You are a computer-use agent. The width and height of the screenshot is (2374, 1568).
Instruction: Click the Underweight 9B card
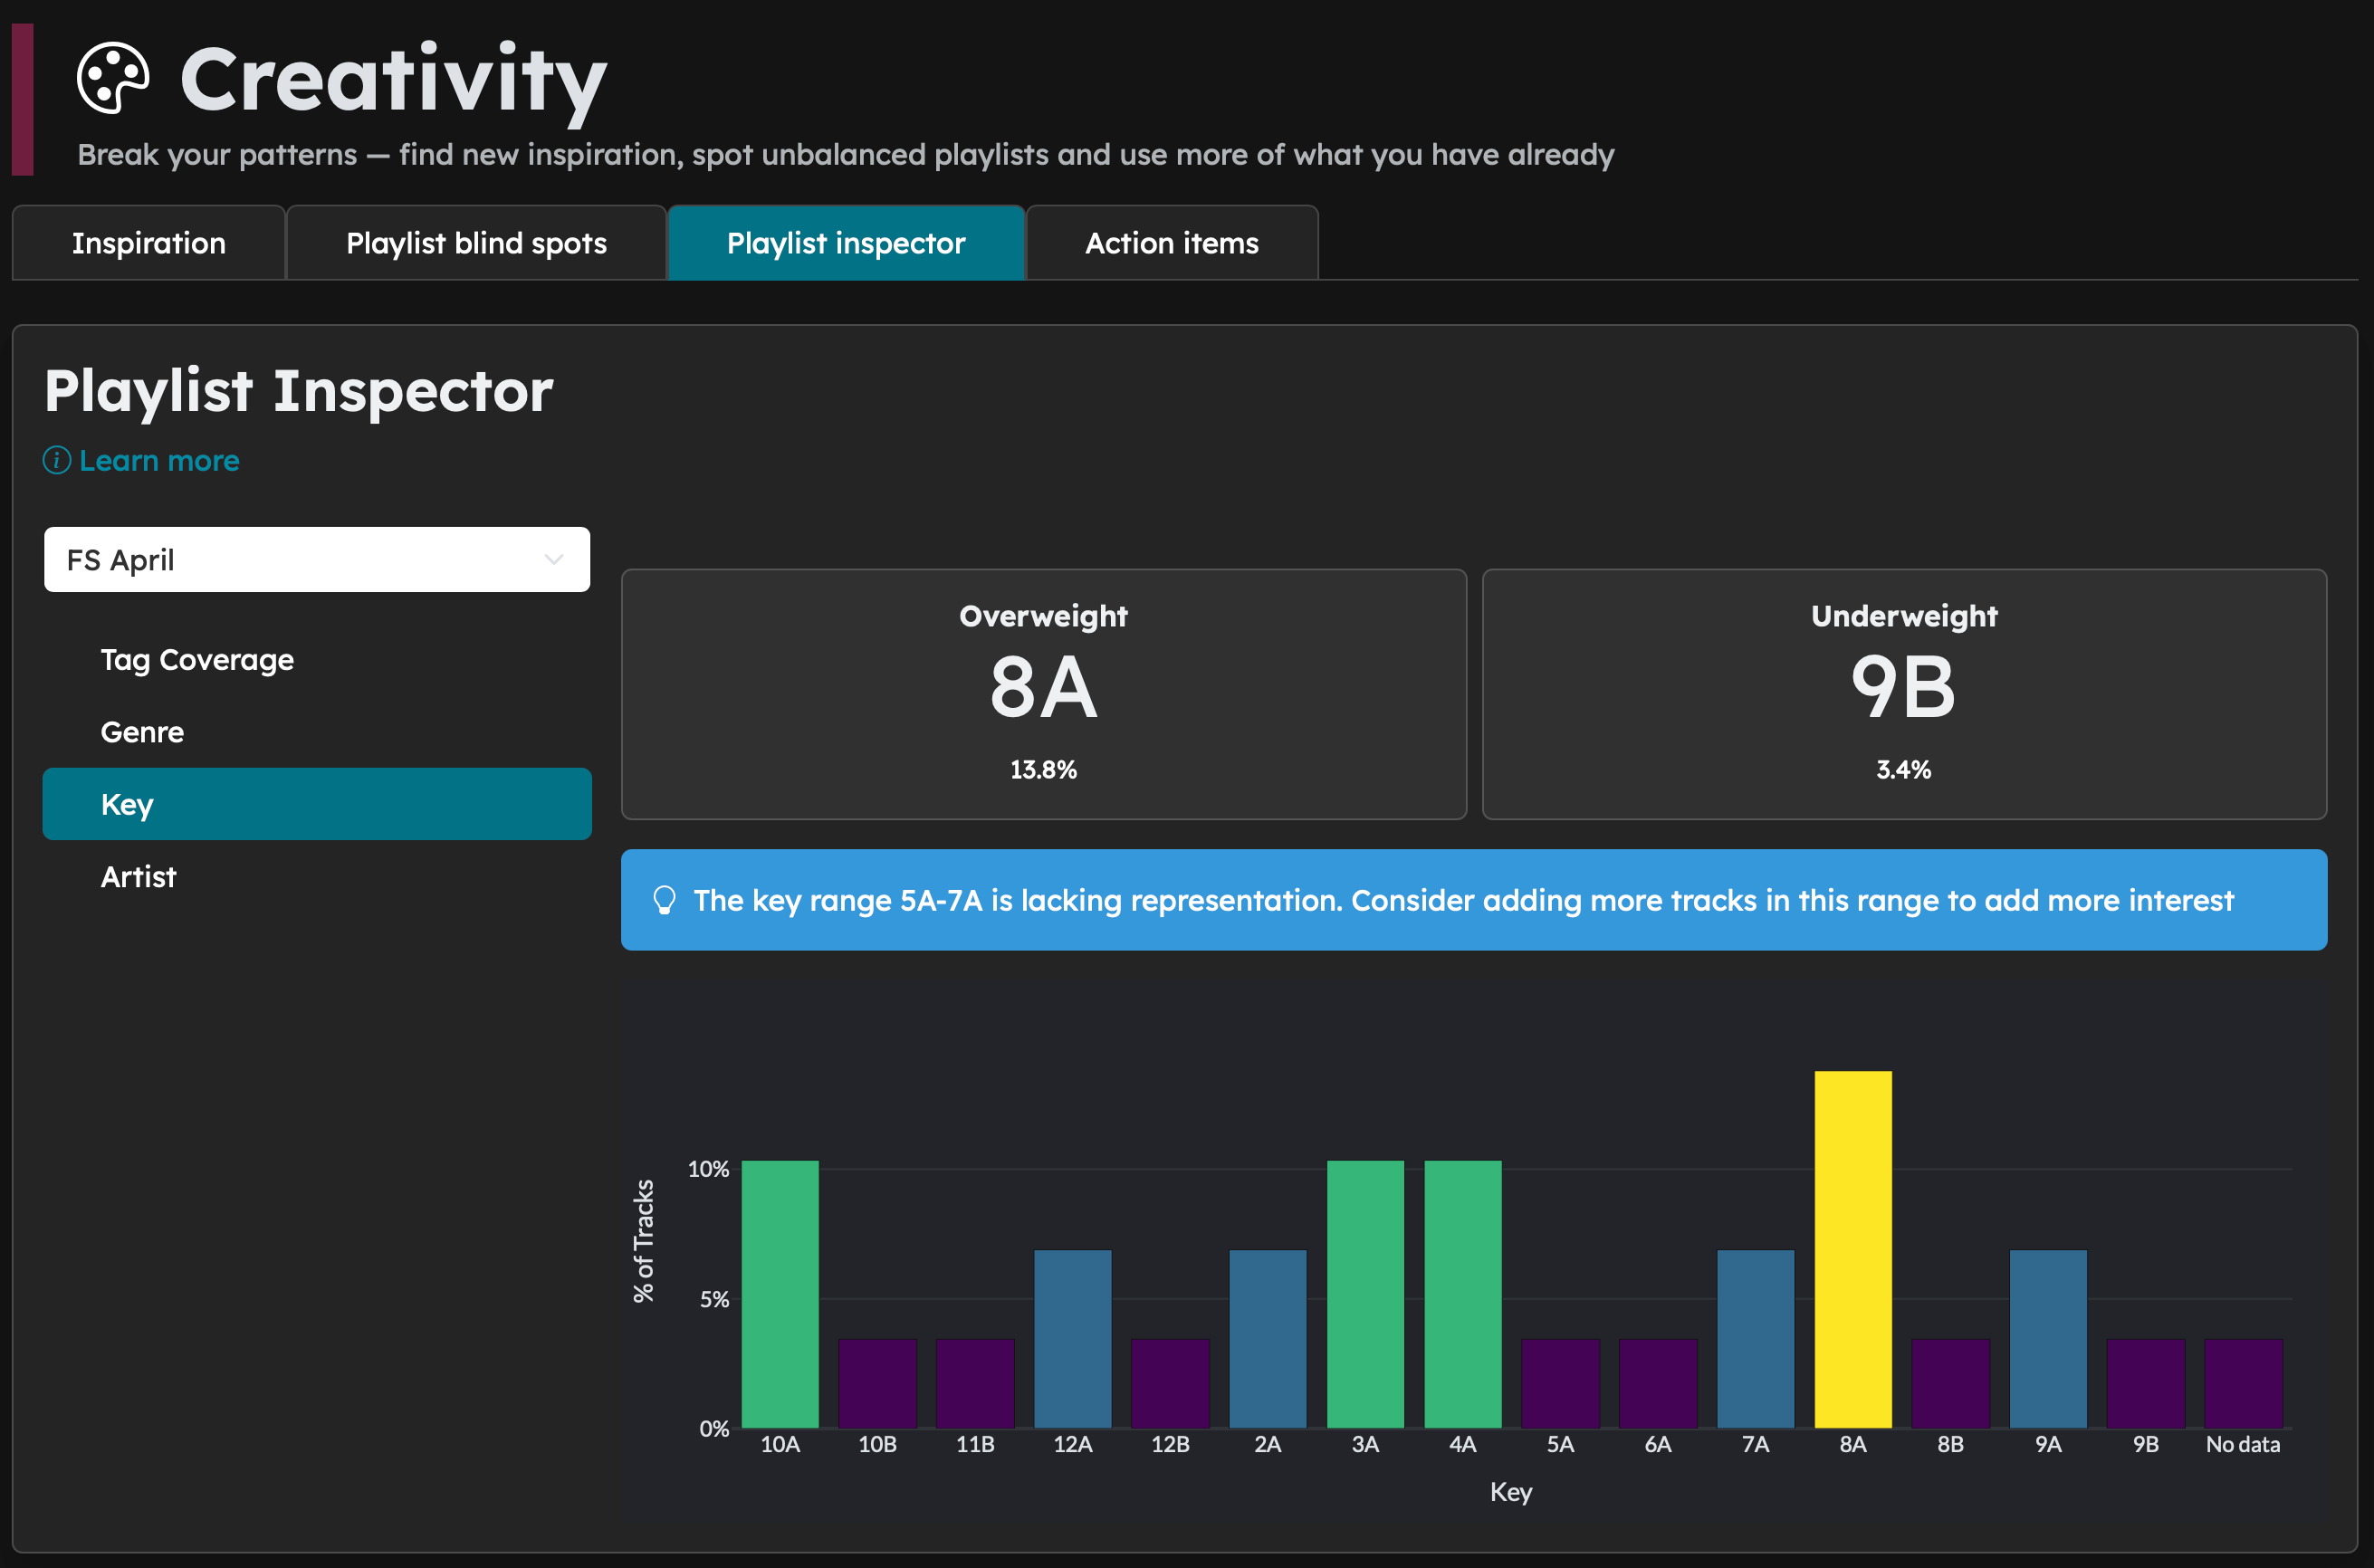1903,694
